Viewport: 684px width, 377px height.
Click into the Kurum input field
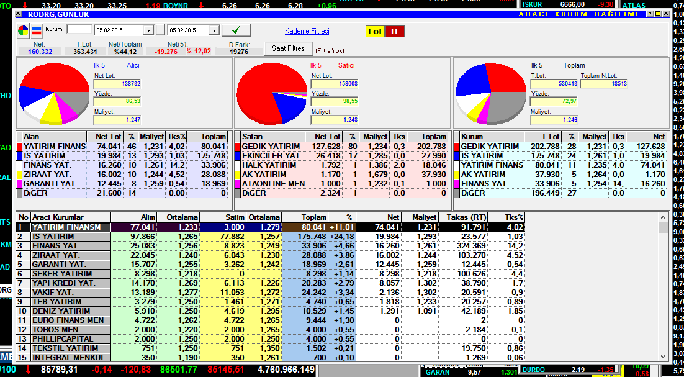pyautogui.click(x=79, y=29)
